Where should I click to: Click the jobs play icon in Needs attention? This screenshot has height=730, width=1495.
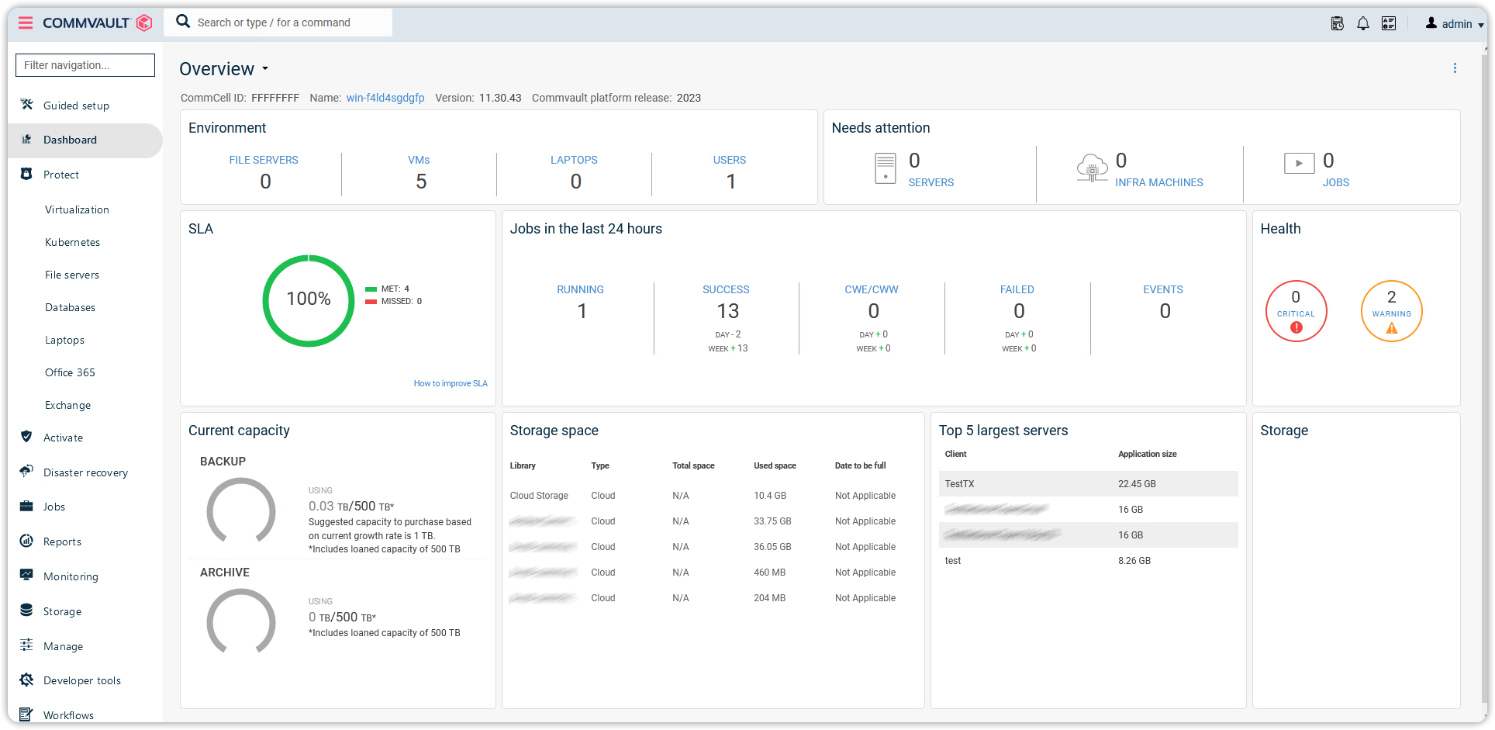pos(1299,163)
